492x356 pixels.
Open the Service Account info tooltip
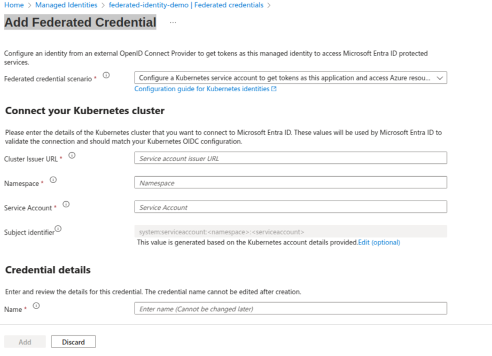pyautogui.click(x=66, y=204)
